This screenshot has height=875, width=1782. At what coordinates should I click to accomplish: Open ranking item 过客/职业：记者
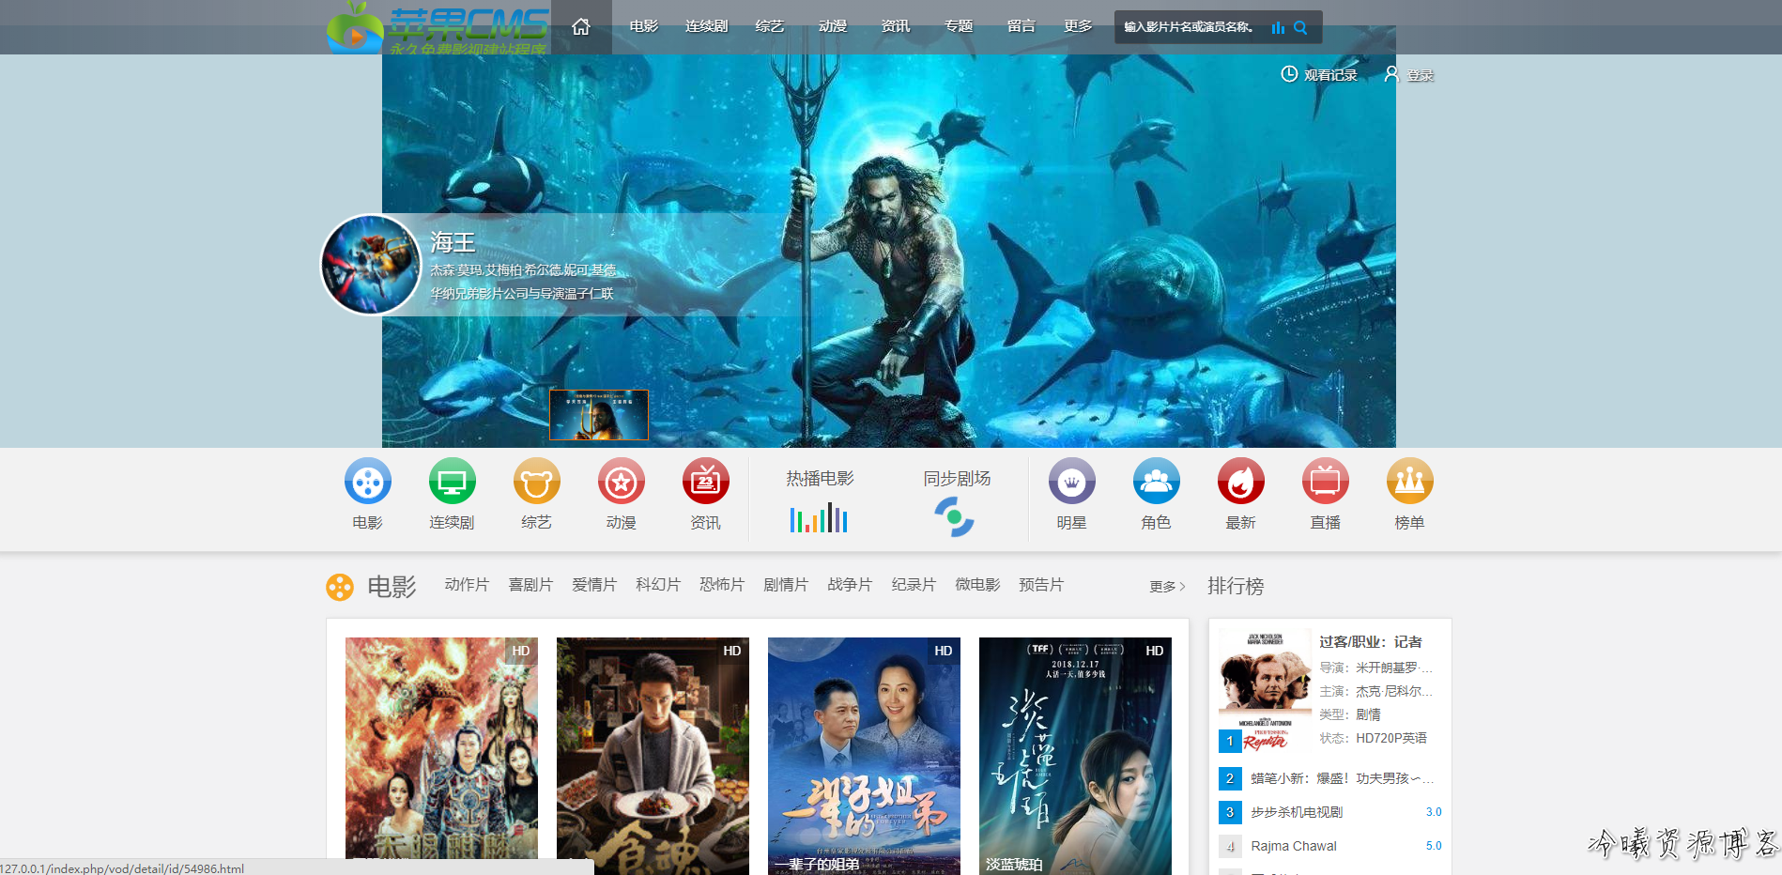coord(1371,642)
